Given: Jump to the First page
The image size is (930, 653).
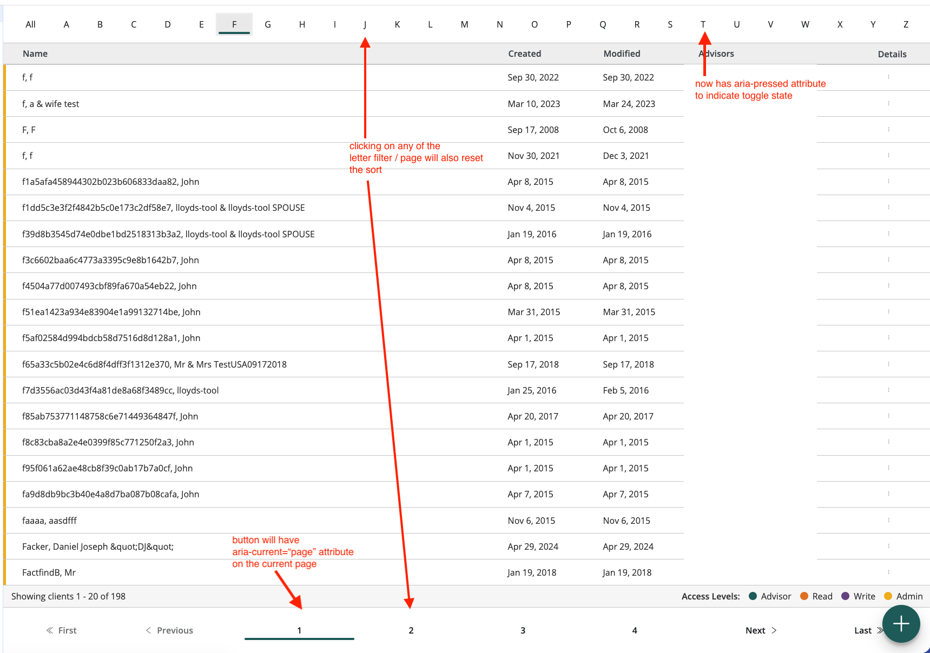Looking at the screenshot, I should pyautogui.click(x=61, y=630).
